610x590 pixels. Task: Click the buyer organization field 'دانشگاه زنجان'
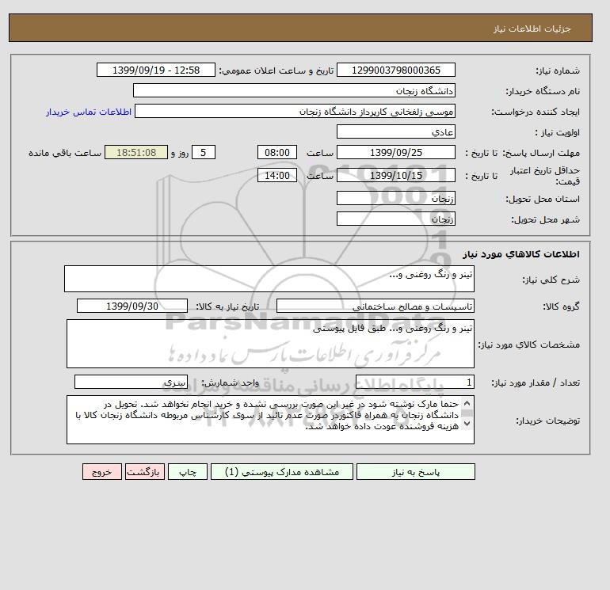point(294,90)
